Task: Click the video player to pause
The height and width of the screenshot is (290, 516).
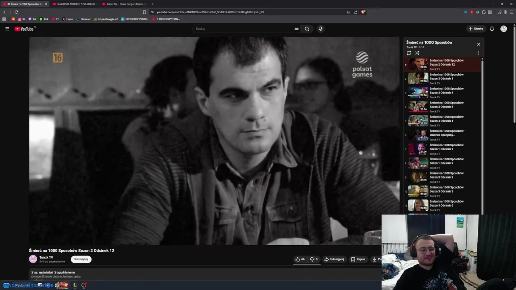Action: pyautogui.click(x=214, y=141)
